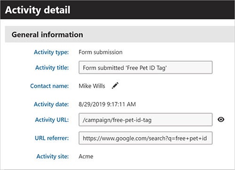
Task: Select the 'Form submission' activity type value
Action: click(101, 52)
